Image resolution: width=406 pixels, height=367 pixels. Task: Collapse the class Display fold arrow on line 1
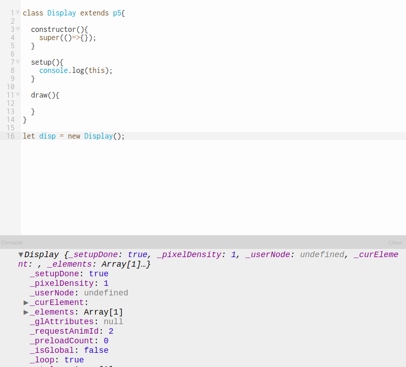[18, 12]
